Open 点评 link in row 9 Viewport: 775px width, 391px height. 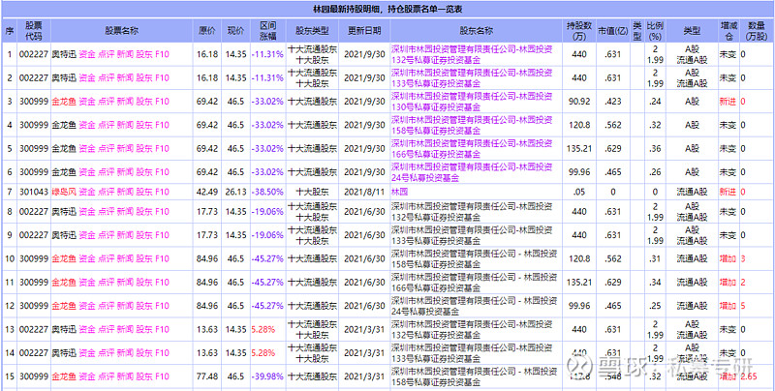click(106, 235)
